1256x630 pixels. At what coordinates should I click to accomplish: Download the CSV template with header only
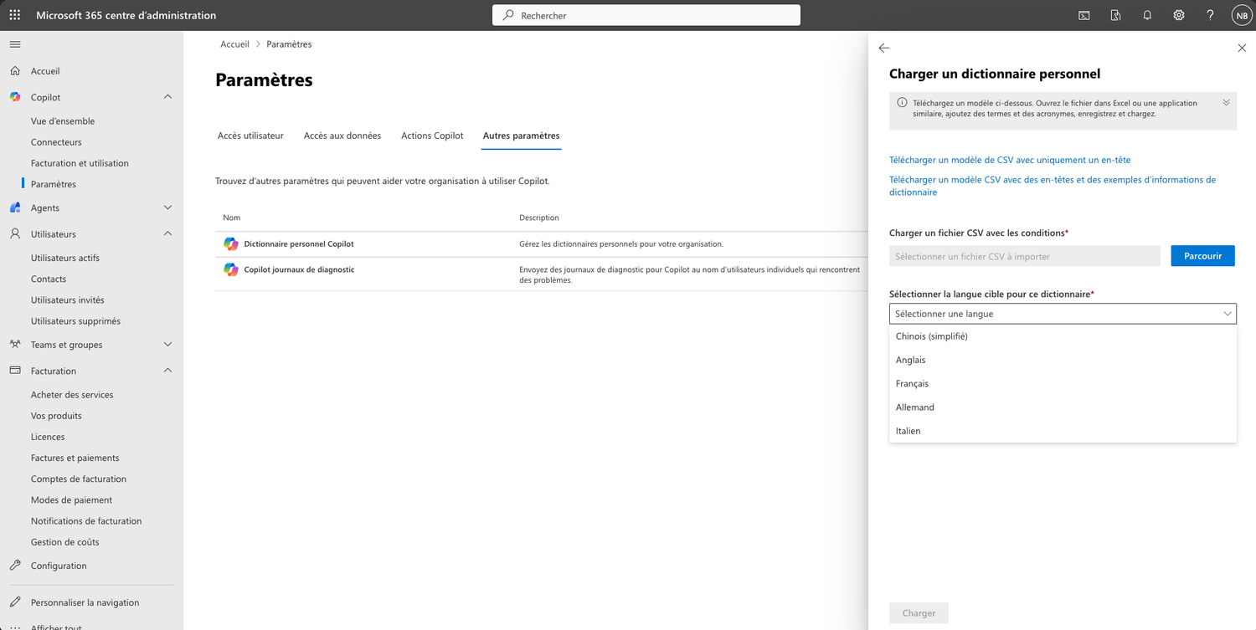[1010, 160]
